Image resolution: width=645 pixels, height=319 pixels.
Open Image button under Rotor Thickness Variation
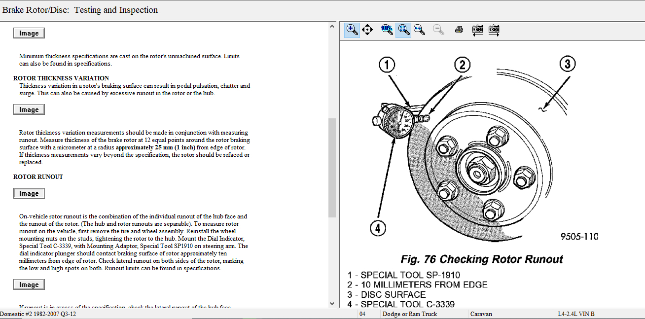29,109
